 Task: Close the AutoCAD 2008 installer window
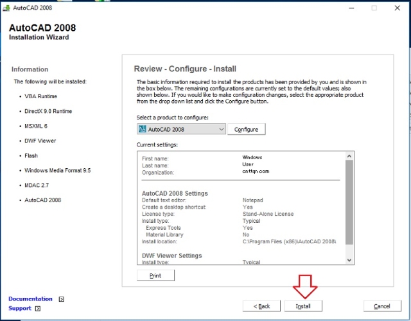point(398,8)
